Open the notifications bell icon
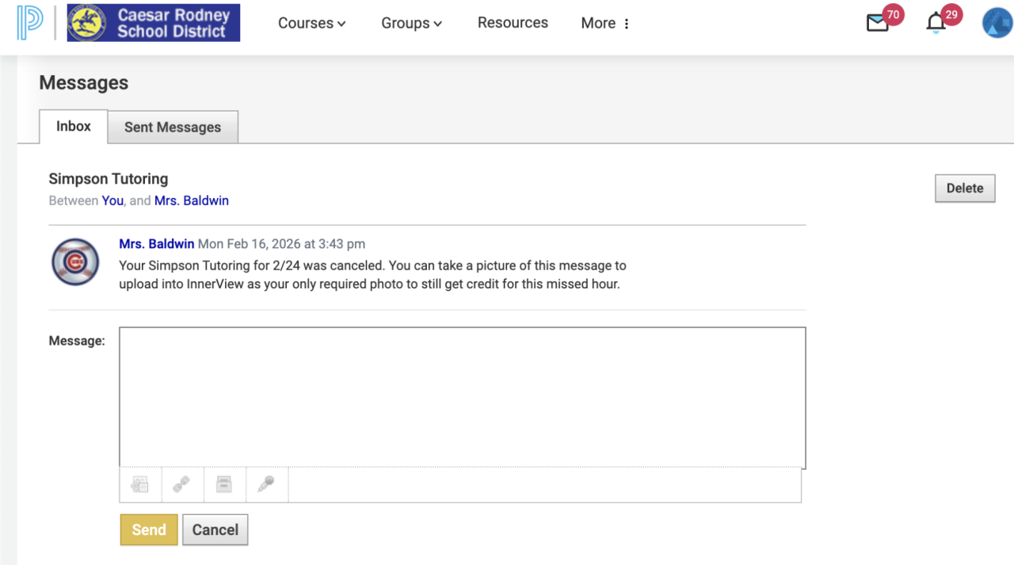The image size is (1014, 565). point(936,23)
